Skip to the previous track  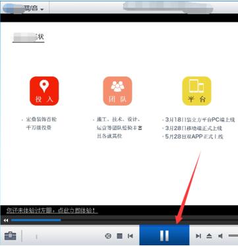coord(131,236)
